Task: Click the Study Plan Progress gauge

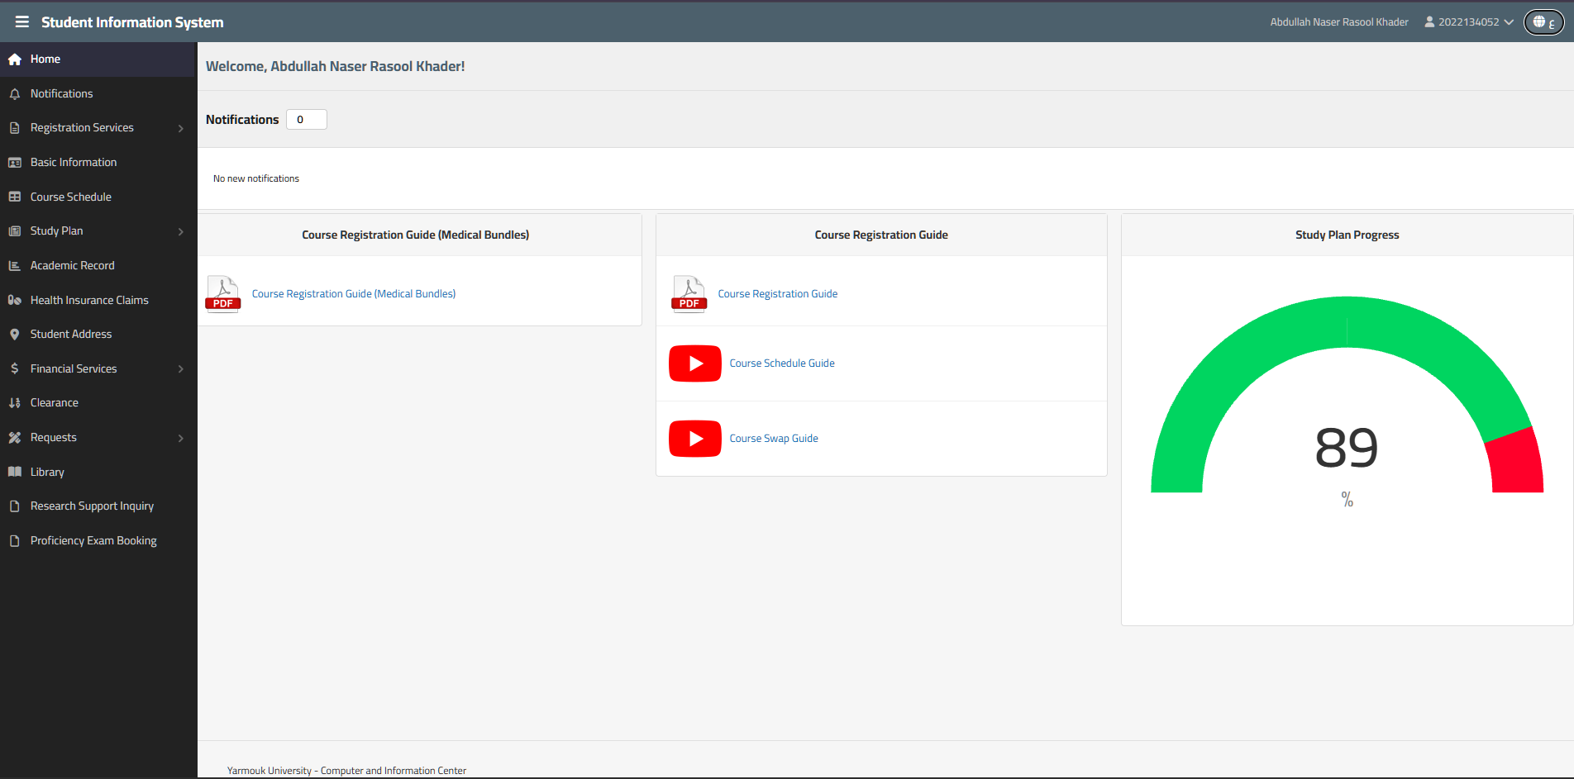Action: (x=1347, y=395)
